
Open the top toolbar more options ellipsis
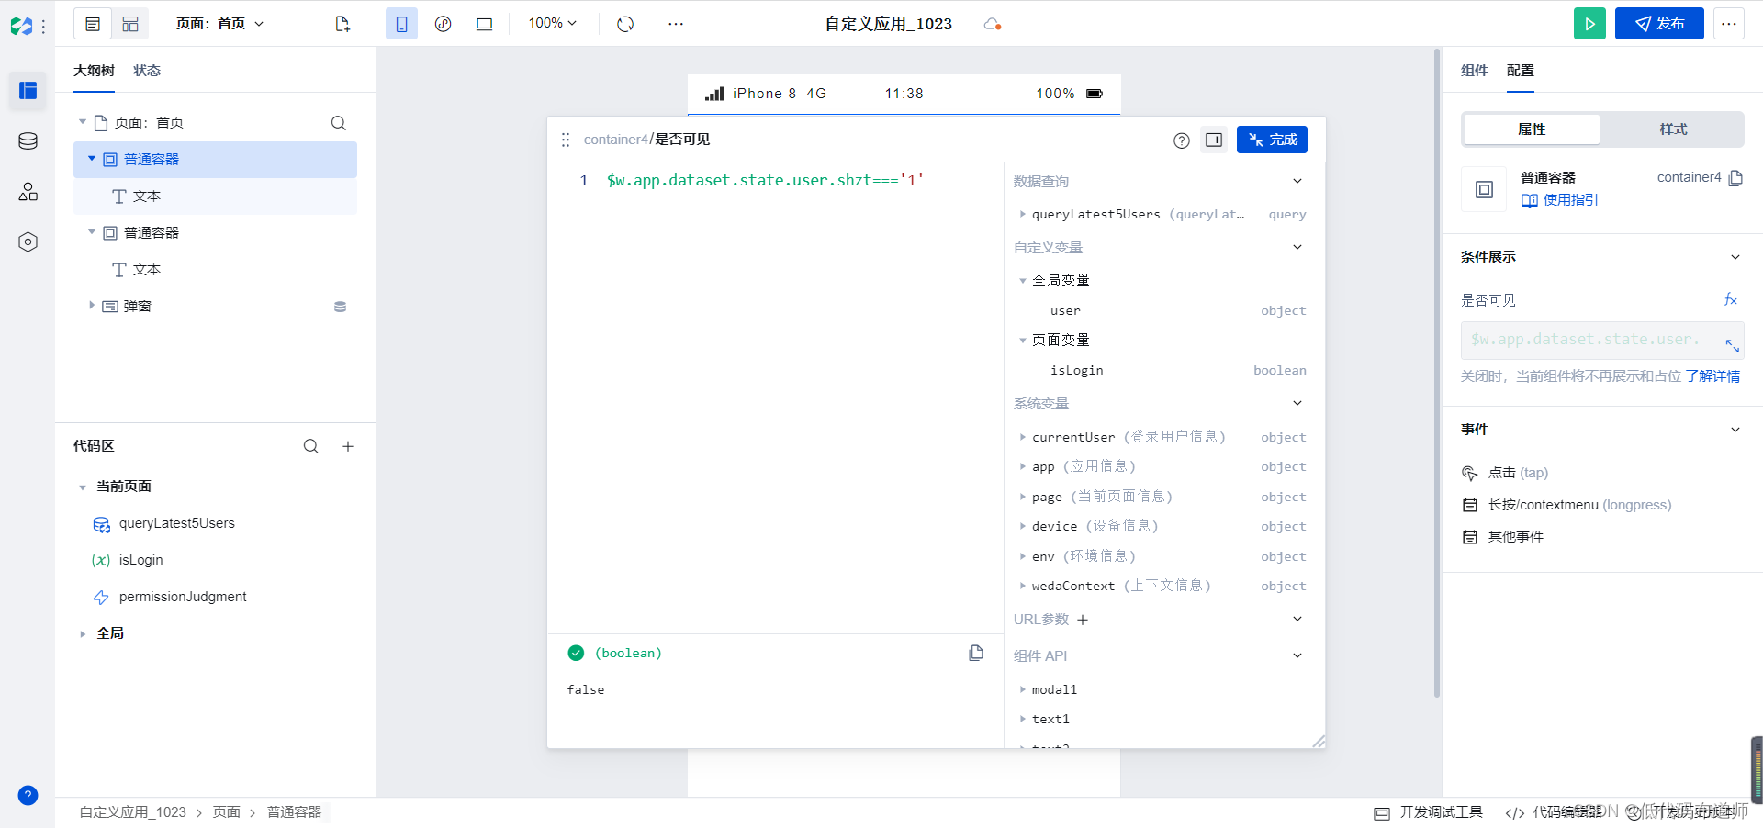(x=676, y=24)
